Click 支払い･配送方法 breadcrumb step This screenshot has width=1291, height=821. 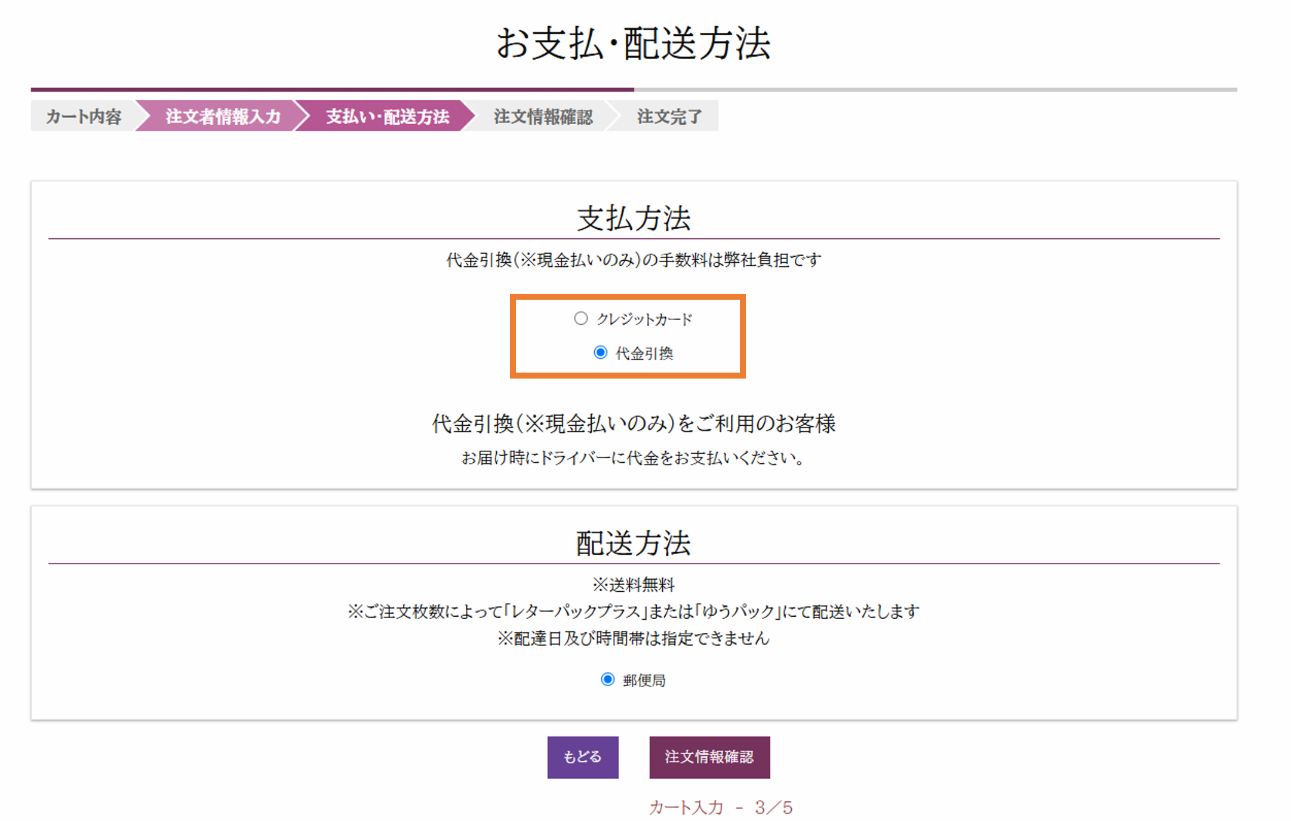click(x=387, y=116)
